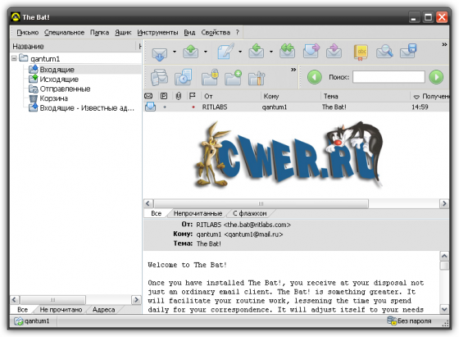
Task: Collapse the qantum1 account tree
Action: point(14,58)
